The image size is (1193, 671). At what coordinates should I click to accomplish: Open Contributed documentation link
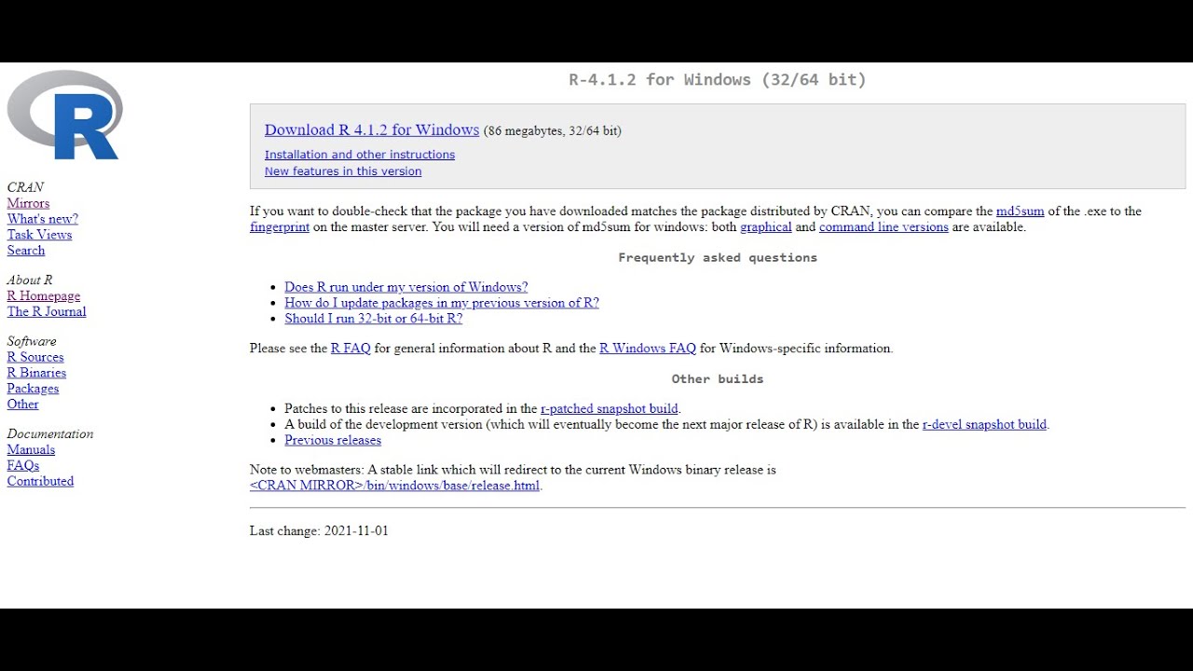[x=40, y=482]
